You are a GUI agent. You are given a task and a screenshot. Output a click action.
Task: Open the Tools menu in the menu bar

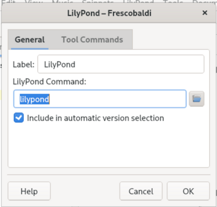[173, 2]
